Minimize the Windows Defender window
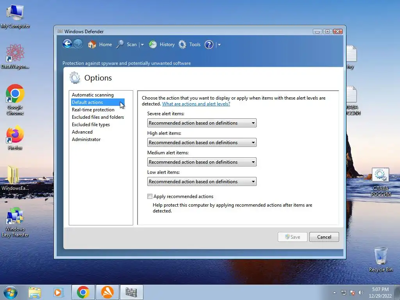Image resolution: width=400 pixels, height=300 pixels. 317,31
